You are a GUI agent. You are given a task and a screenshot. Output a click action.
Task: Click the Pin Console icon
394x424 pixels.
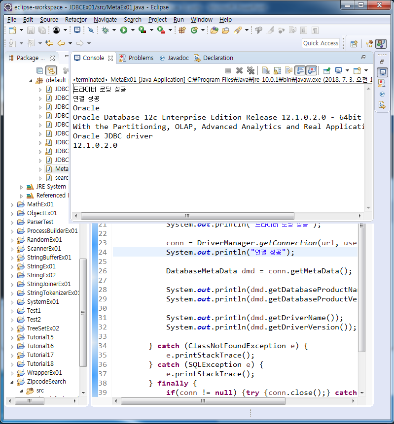pos(327,71)
